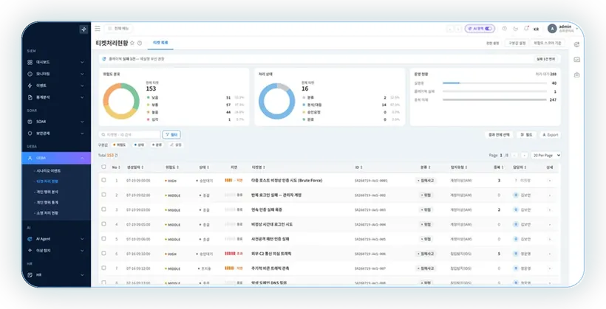
Task: Click the clock icon in the top bar
Action: coord(504,29)
